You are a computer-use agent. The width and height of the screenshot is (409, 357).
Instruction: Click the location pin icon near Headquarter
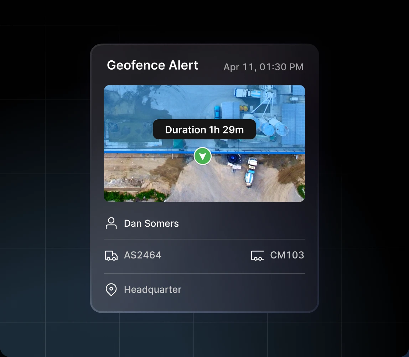pyautogui.click(x=111, y=290)
